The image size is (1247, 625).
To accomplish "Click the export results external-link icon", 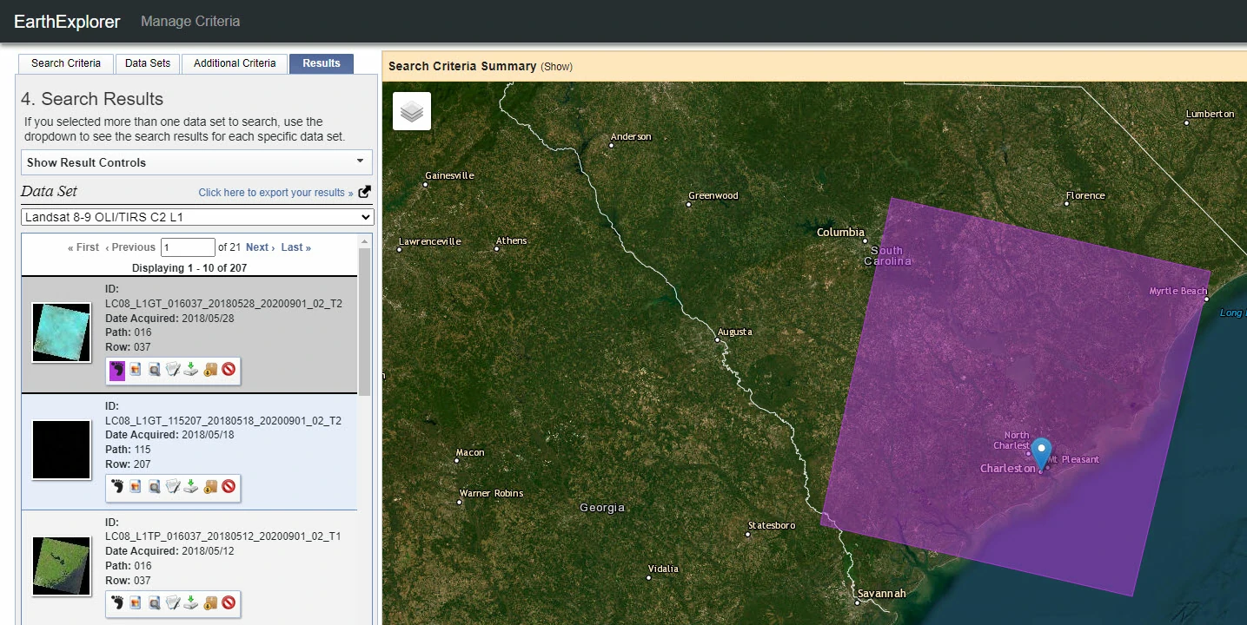I will 365,192.
